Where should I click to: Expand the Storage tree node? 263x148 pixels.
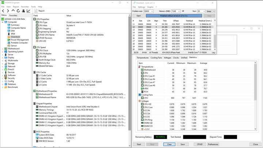[x=3, y=64]
